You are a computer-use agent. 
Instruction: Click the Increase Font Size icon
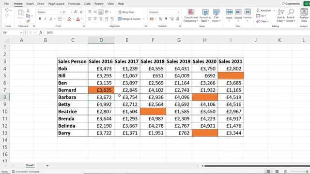[x=76, y=12]
